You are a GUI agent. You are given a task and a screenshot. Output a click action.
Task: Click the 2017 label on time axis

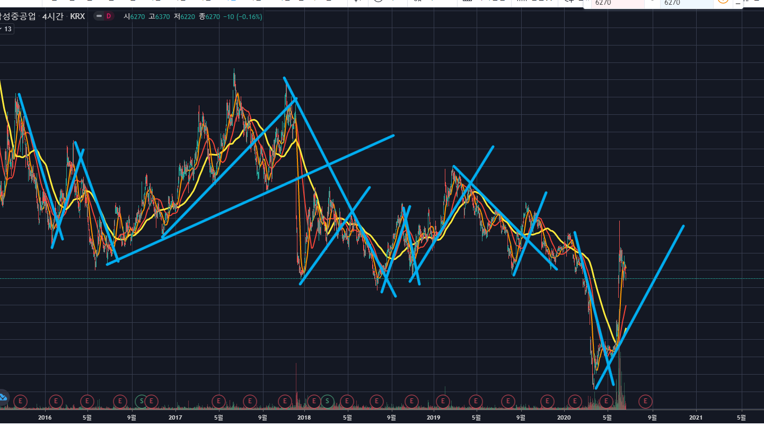point(175,417)
